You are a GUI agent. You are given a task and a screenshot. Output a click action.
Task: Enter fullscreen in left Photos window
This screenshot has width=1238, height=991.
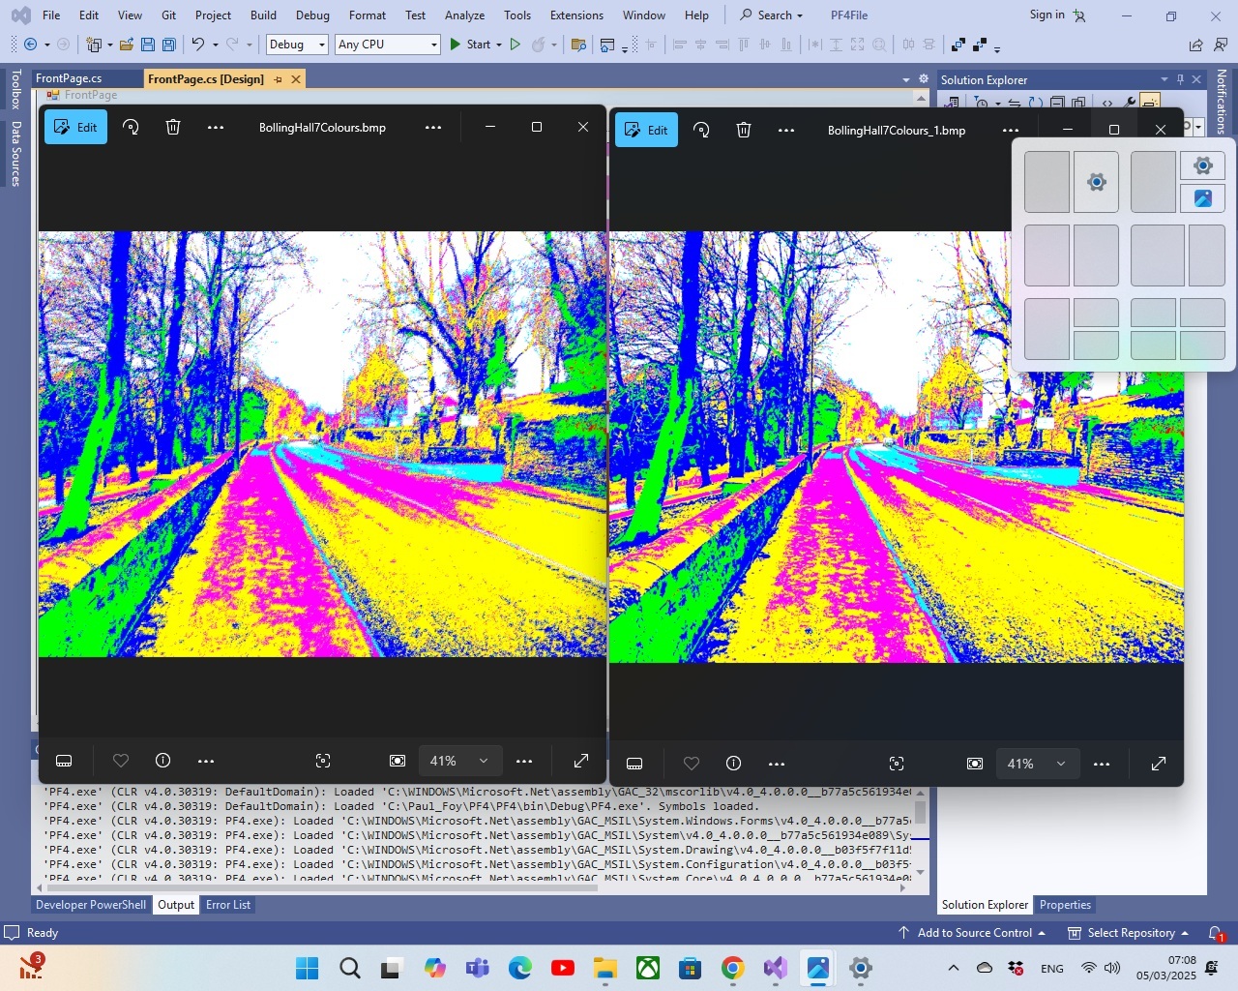tap(581, 761)
